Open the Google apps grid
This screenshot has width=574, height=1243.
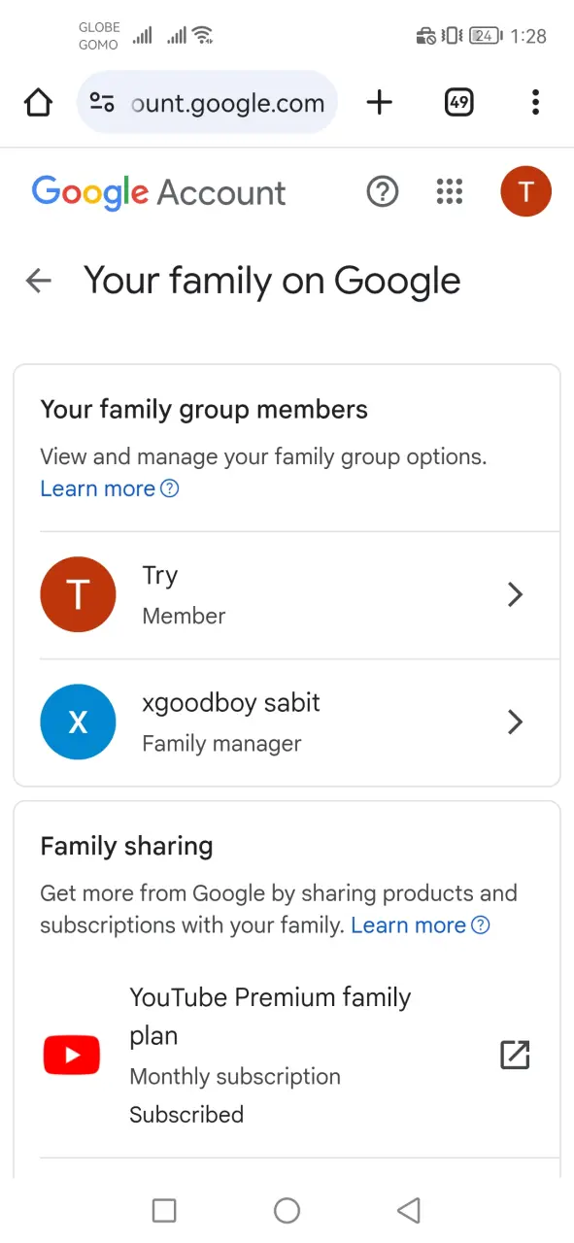coord(450,191)
